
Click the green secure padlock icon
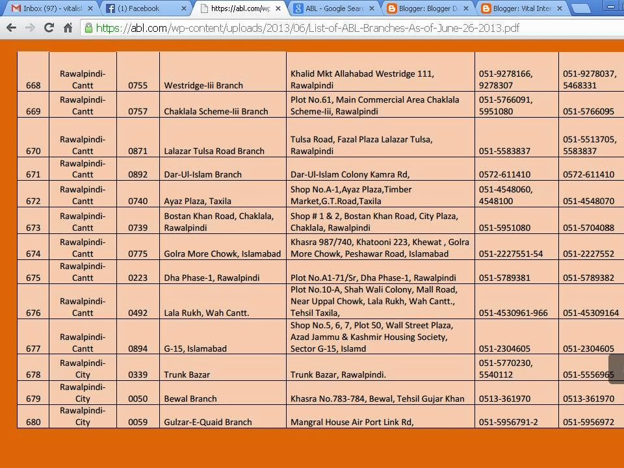88,28
